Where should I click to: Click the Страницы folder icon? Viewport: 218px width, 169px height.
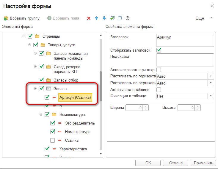click(37, 36)
